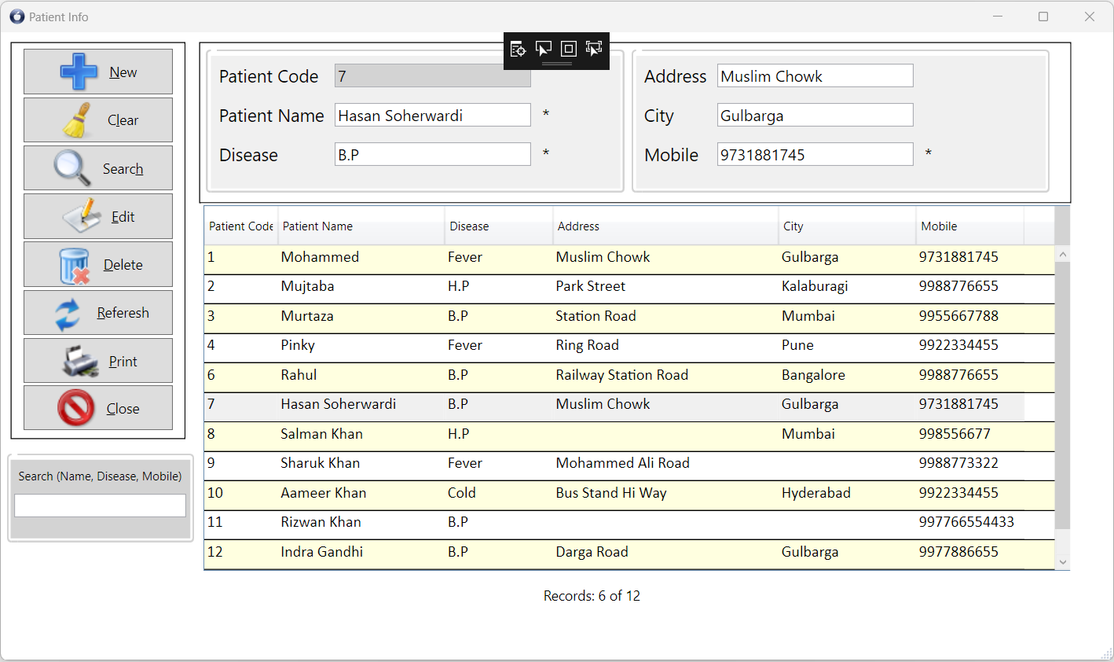
Task: Click the Address field showing Muslim Chowk
Action: 815,75
